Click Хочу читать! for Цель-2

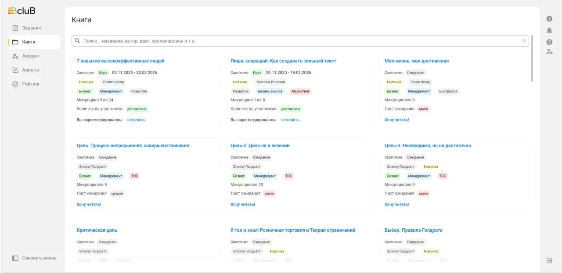[243, 204]
